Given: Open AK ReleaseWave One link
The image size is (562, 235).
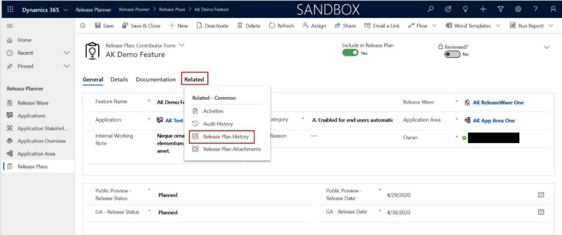Looking at the screenshot, I should [498, 102].
